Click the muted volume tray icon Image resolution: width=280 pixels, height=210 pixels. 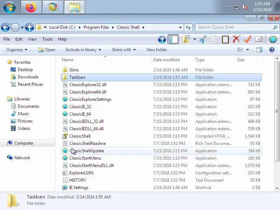(245, 7)
